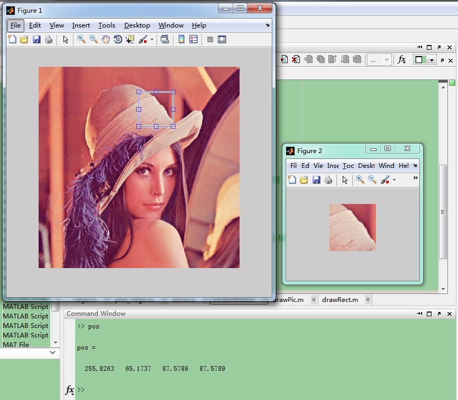
Task: Open Brush color dropdown in Figure 2
Action: point(394,180)
